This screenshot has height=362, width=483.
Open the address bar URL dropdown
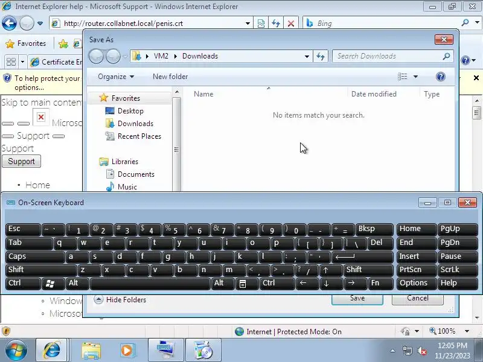point(248,24)
